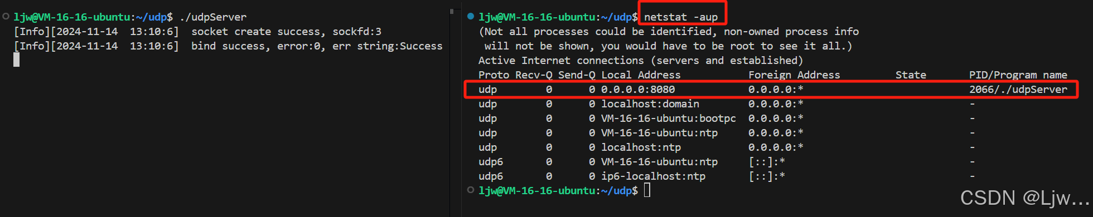
Task: Click the hollow status circle beside left prompt
Action: [x=6, y=16]
